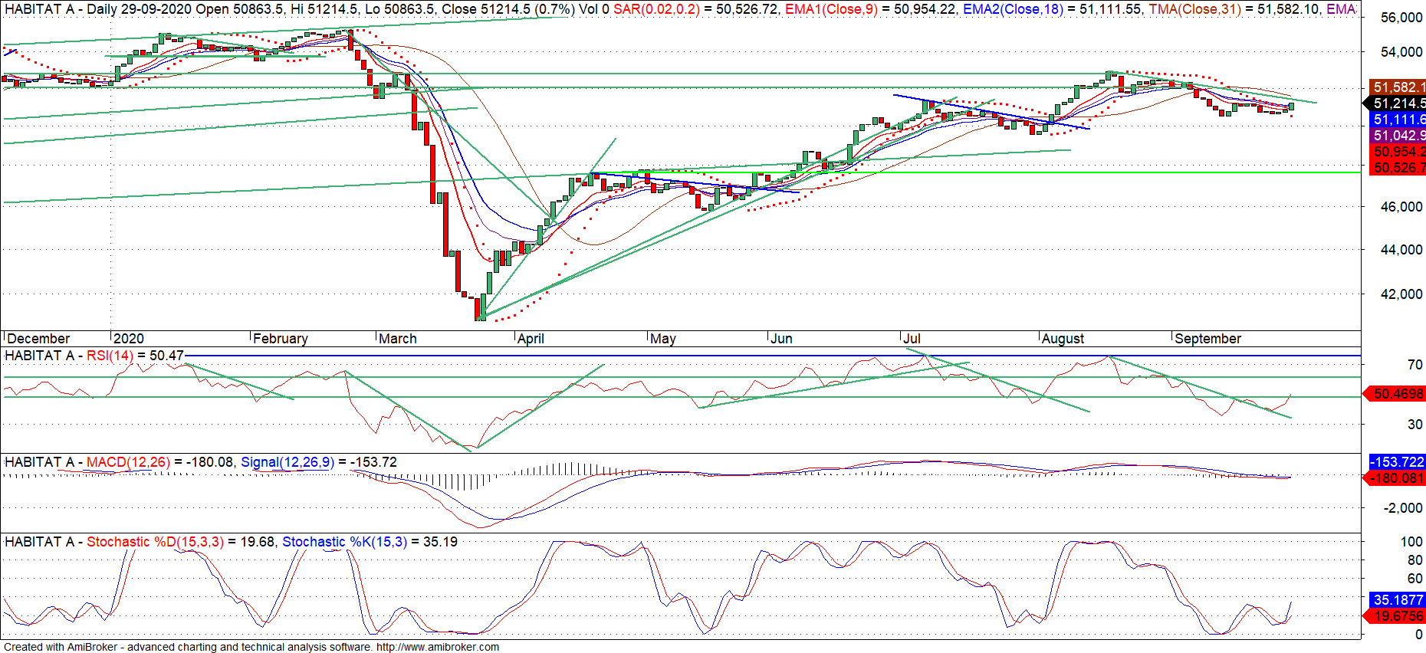The height and width of the screenshot is (653, 1426).
Task: Click the blue -153.722 Signal value tag
Action: click(1398, 462)
